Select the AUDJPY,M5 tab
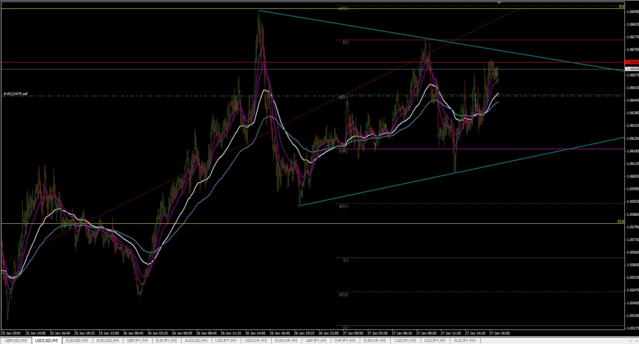This screenshot has height=344, width=639. click(465, 341)
